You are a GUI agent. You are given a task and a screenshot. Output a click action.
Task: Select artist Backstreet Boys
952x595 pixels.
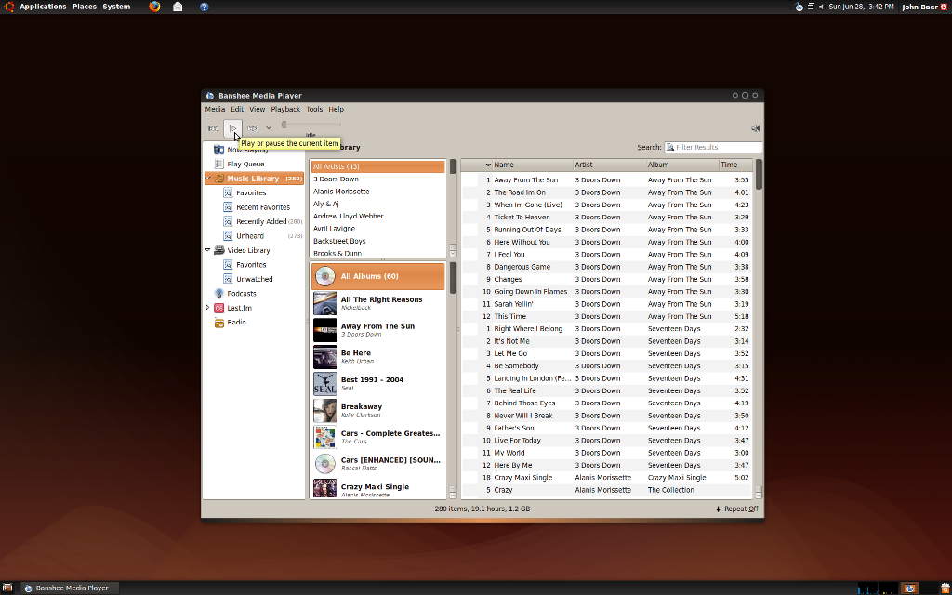[377, 241]
